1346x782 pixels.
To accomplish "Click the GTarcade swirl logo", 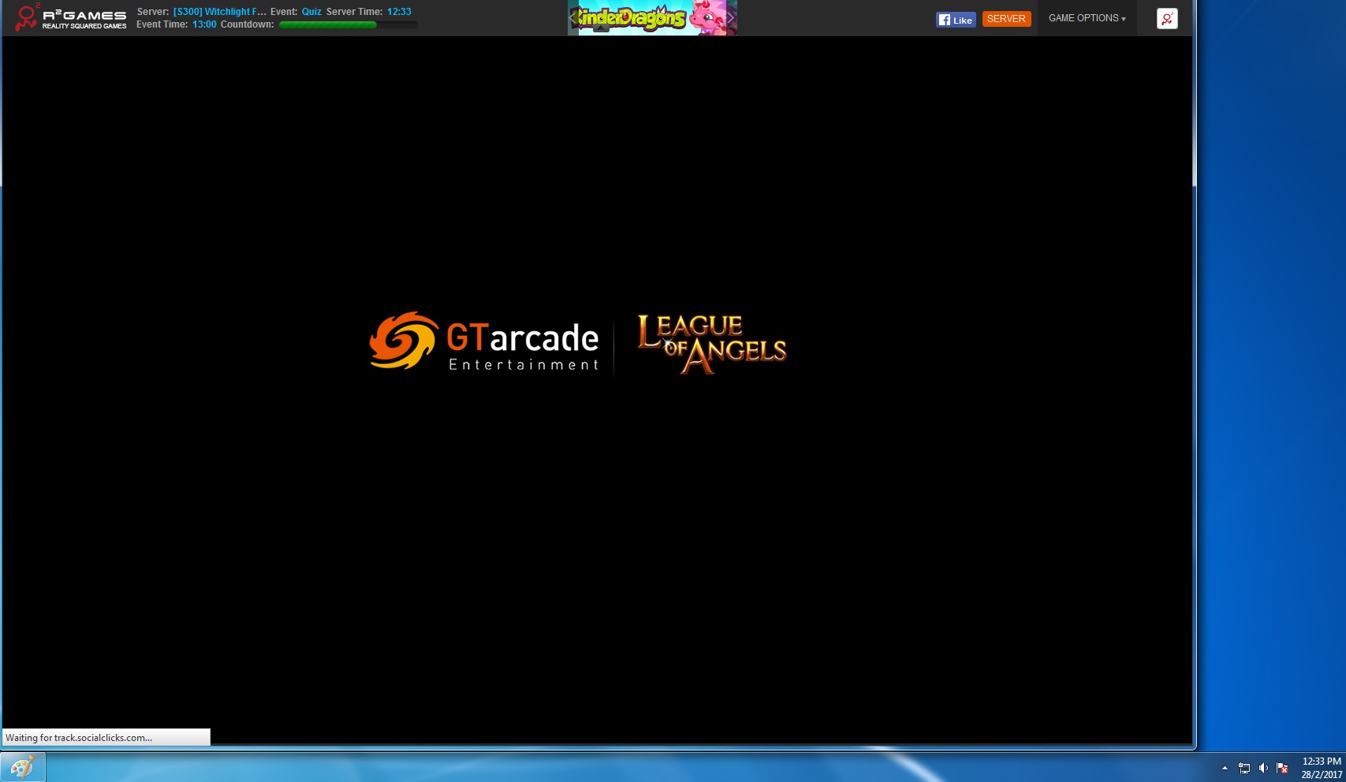I will point(403,341).
